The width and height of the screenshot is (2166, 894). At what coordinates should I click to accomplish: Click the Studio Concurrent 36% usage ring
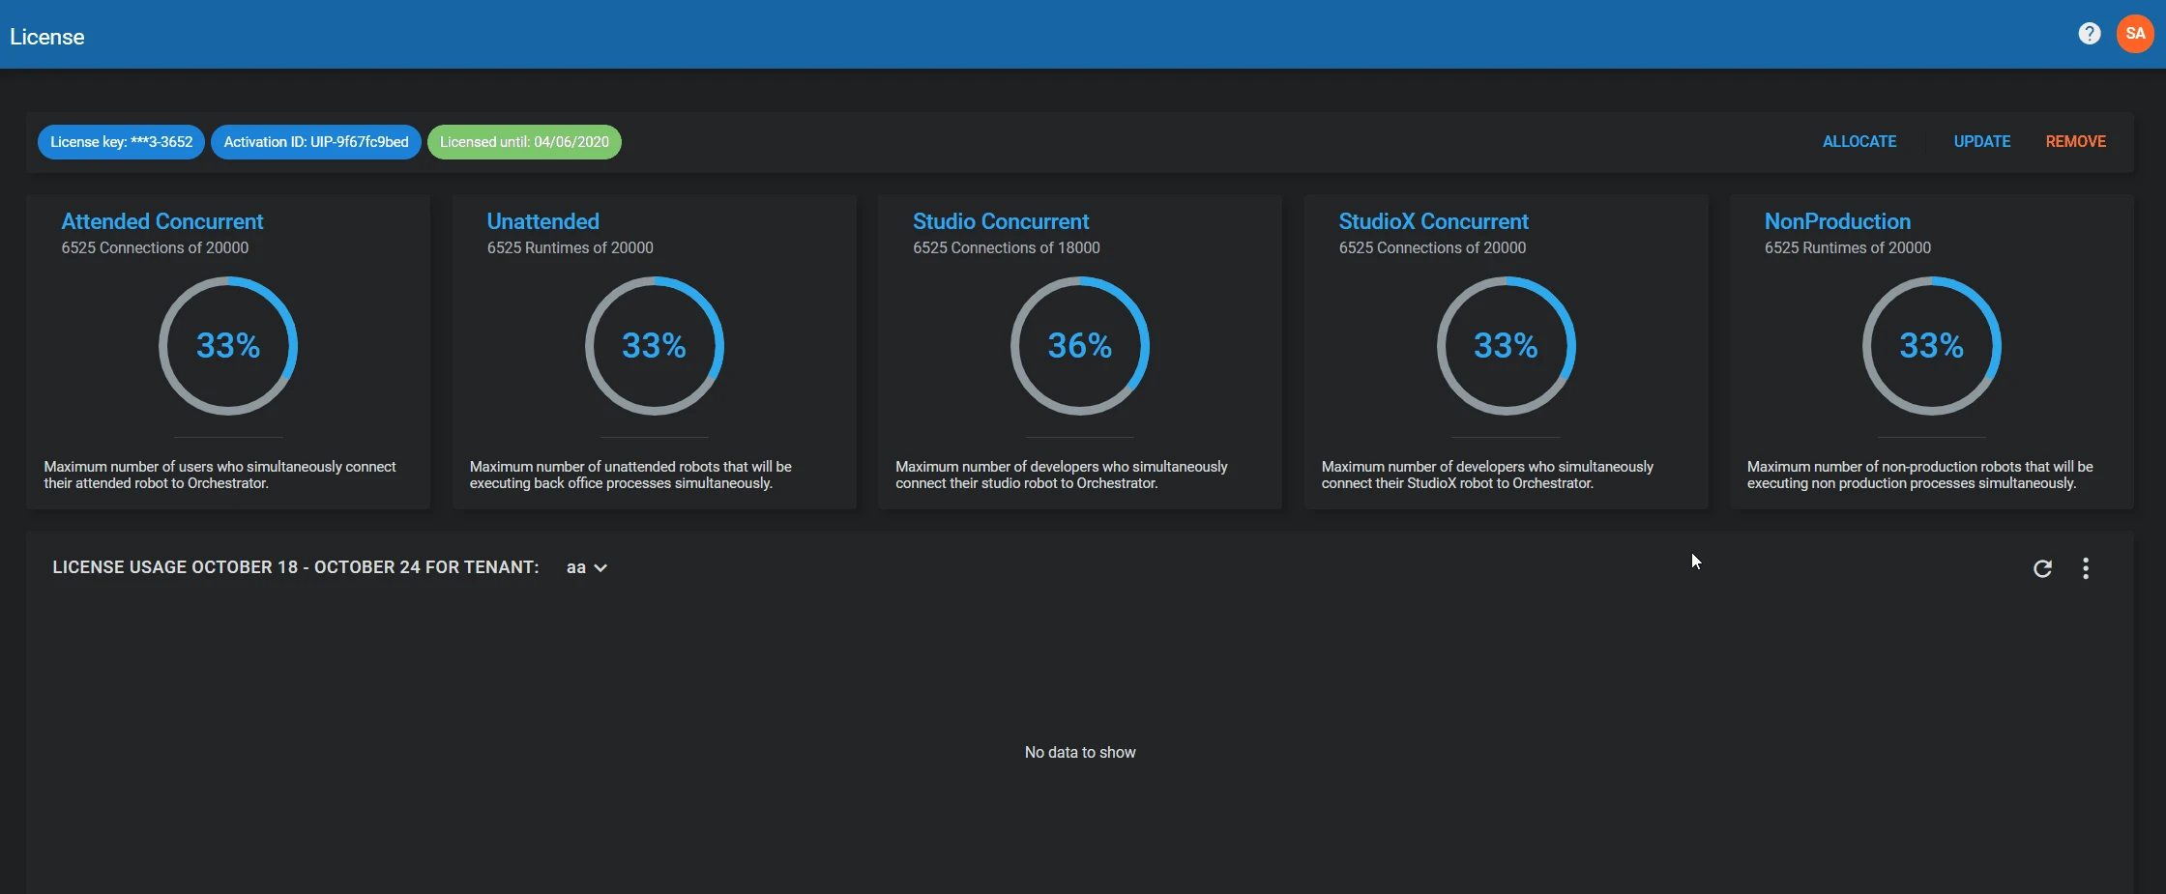tap(1080, 346)
